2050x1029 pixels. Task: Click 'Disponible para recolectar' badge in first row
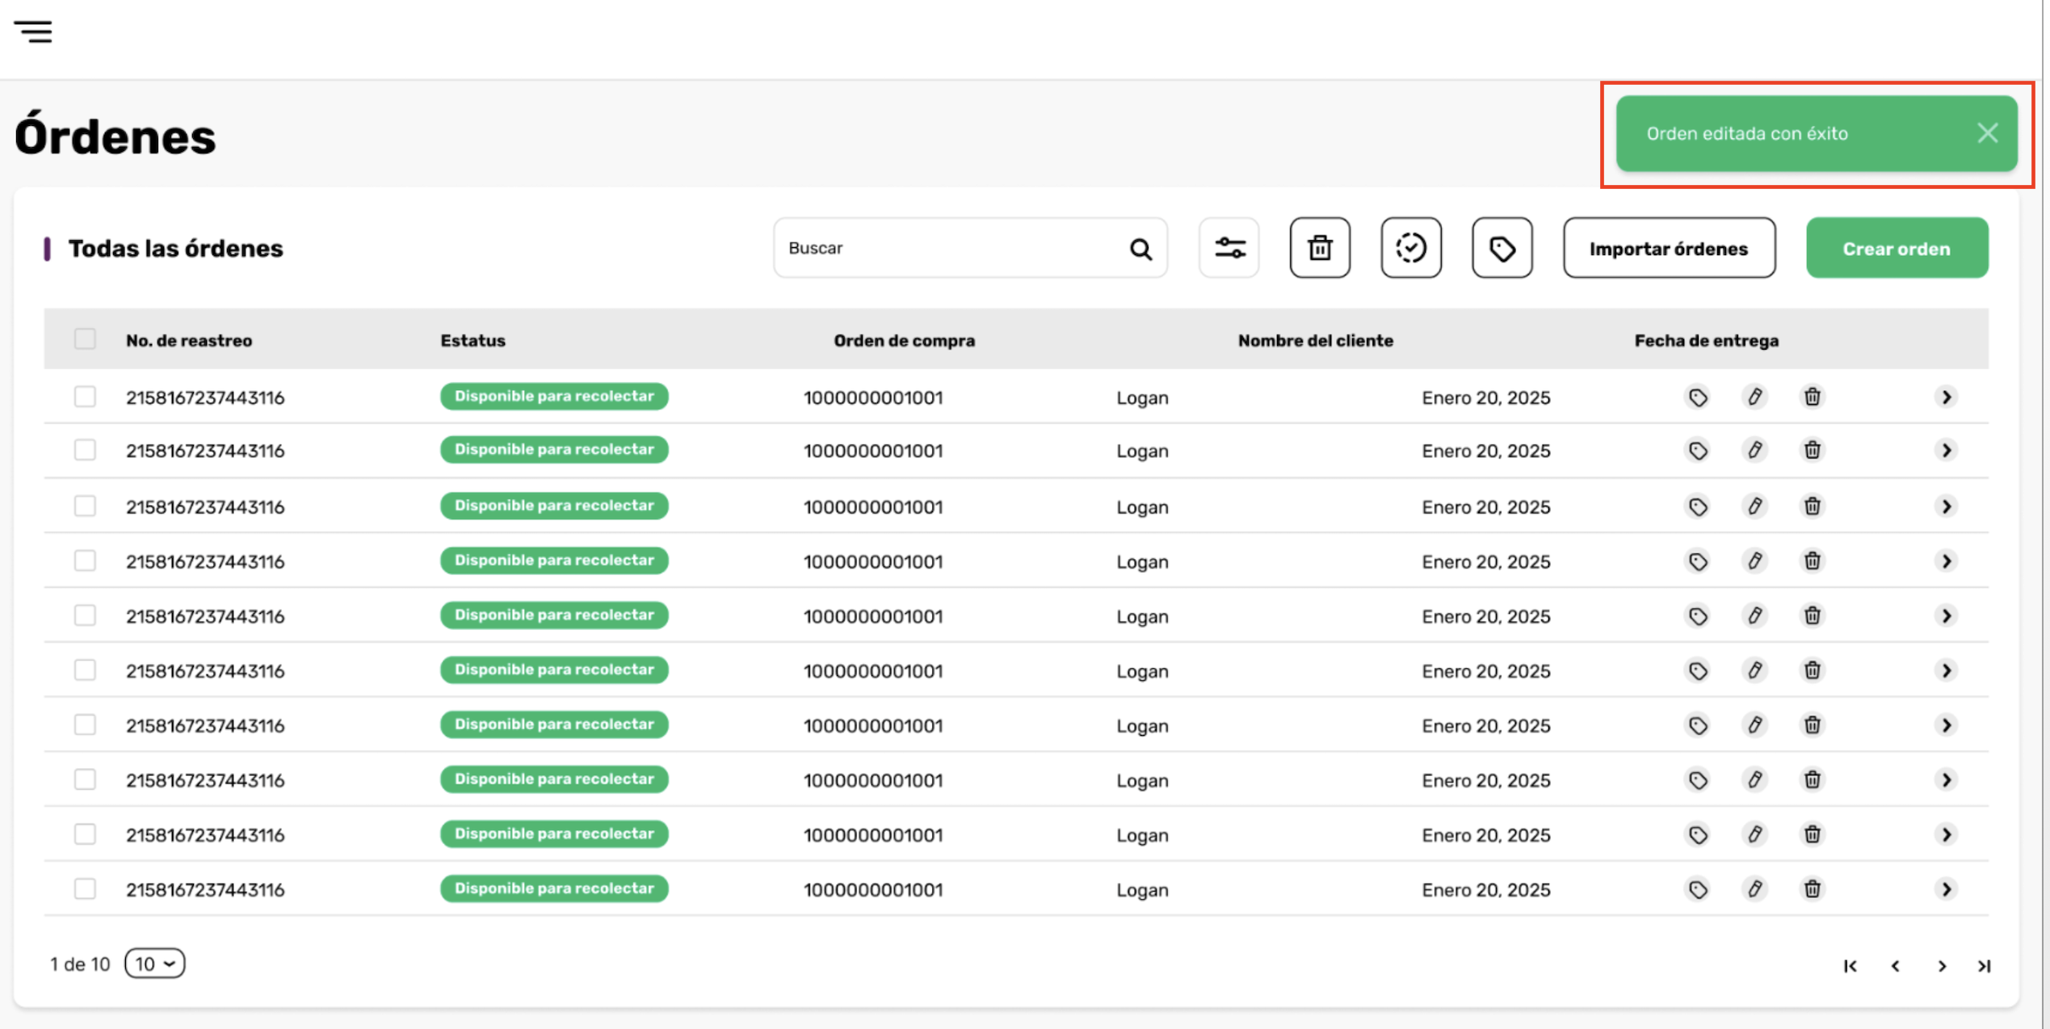[x=554, y=397]
